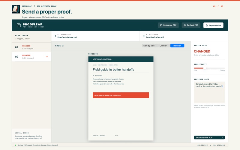Click the VISUAL CHECK heading
240x150 pixels.
(22, 133)
